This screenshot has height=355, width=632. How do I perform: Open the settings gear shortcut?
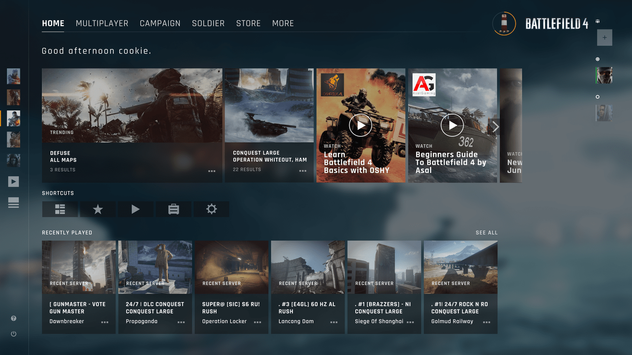click(212, 209)
